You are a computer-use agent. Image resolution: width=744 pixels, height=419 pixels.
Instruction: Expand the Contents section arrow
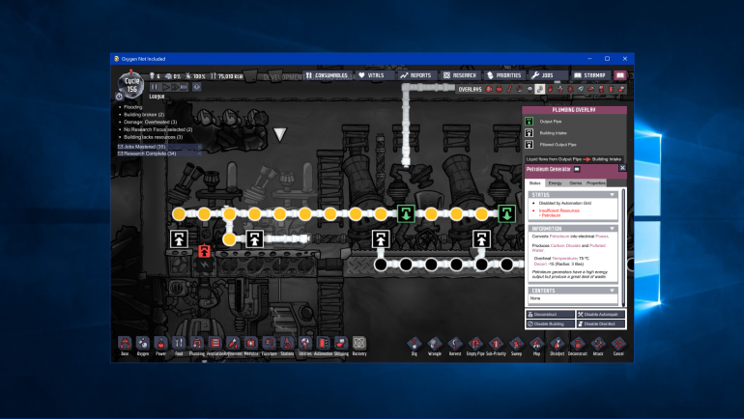(612, 290)
